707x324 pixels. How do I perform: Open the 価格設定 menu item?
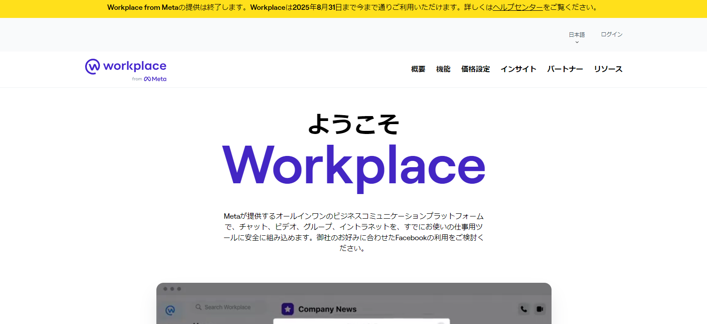475,69
